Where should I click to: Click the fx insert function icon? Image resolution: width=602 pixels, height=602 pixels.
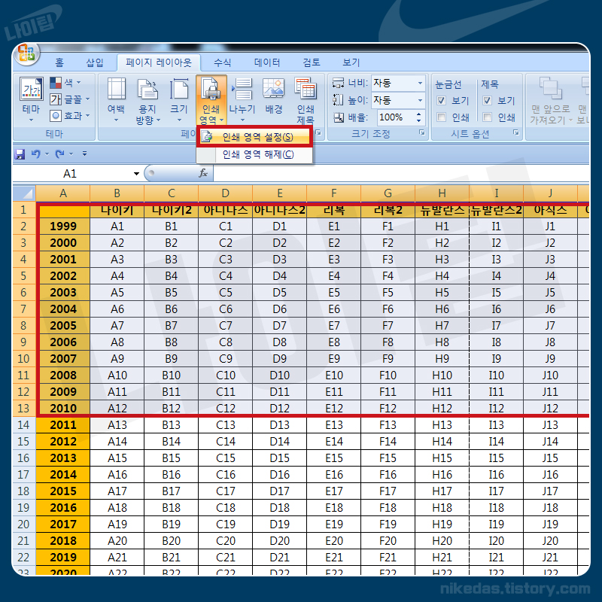tap(203, 174)
